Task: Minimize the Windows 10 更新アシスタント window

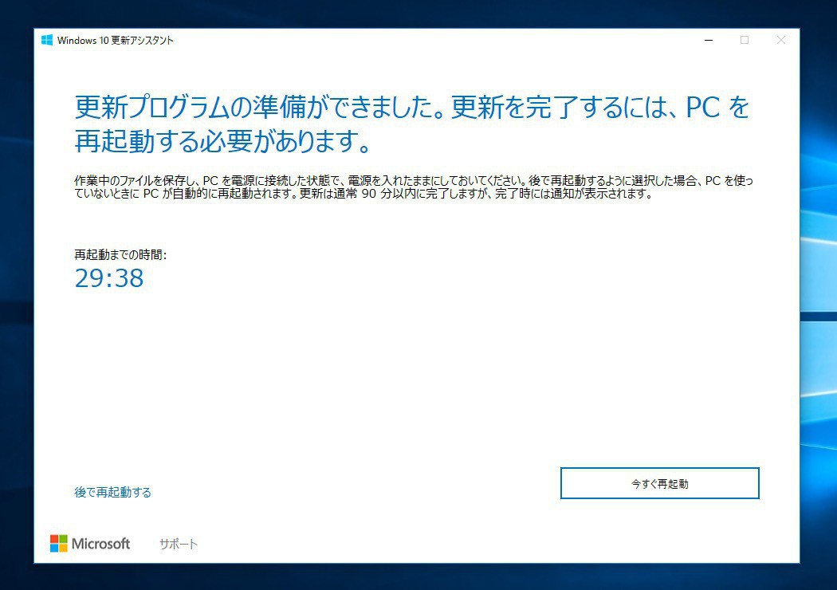Action: tap(709, 40)
